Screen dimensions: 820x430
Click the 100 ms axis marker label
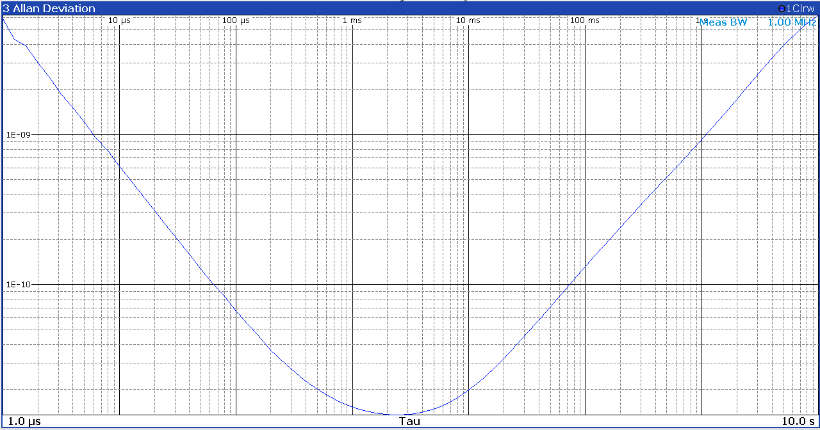584,20
